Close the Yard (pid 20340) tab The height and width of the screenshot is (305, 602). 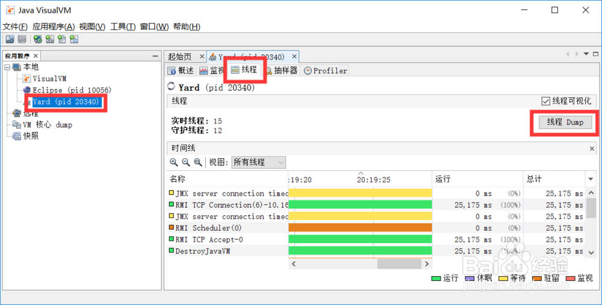pos(294,57)
